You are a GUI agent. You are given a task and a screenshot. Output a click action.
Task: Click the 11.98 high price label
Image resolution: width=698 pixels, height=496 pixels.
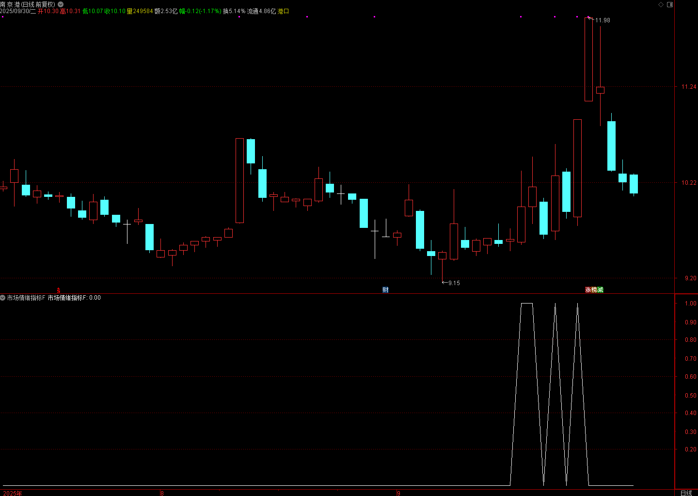tap(603, 20)
